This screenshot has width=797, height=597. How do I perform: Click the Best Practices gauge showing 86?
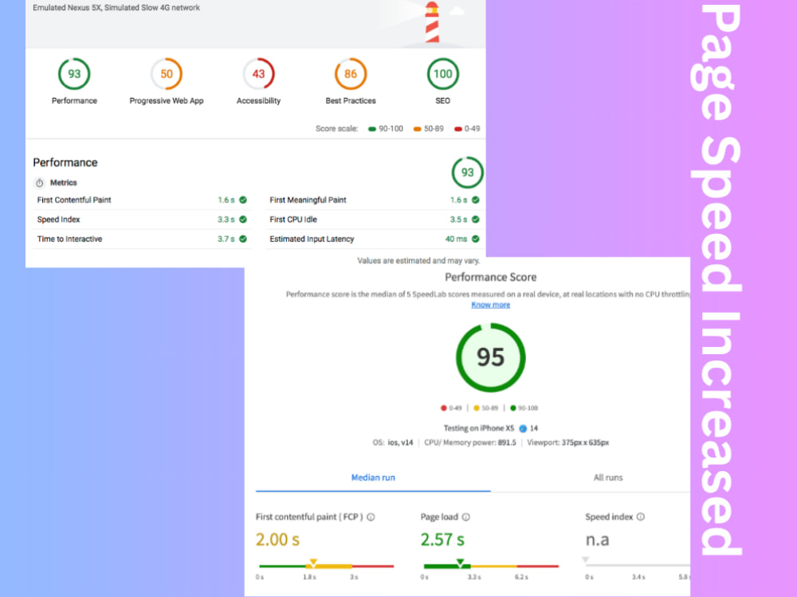coord(351,74)
